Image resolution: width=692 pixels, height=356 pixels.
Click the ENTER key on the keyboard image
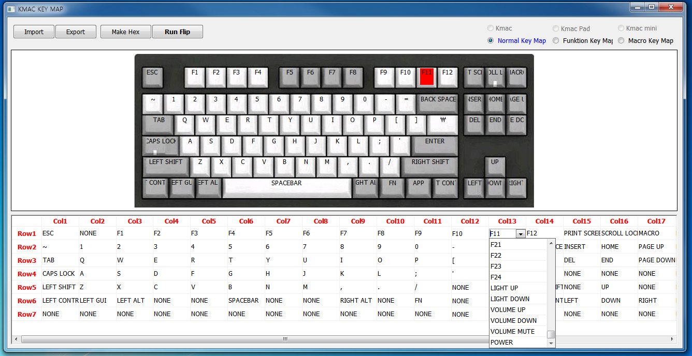coord(435,145)
